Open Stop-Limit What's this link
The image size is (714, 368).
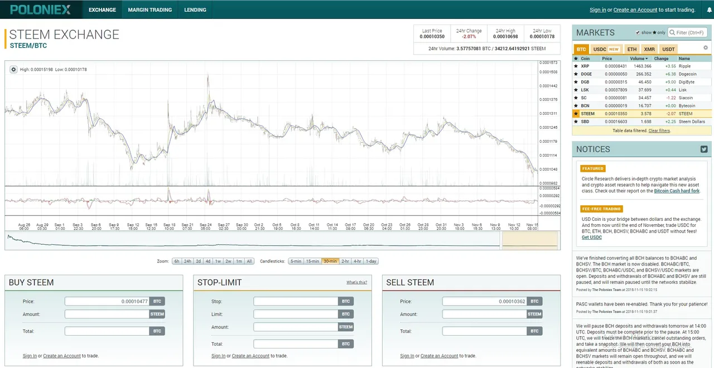pyautogui.click(x=356, y=283)
